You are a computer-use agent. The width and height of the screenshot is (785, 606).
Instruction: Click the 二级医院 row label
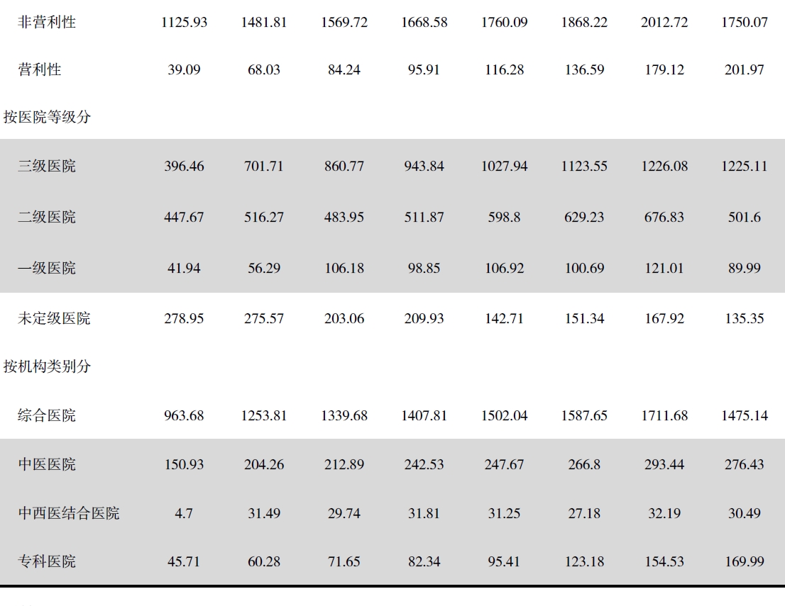47,217
